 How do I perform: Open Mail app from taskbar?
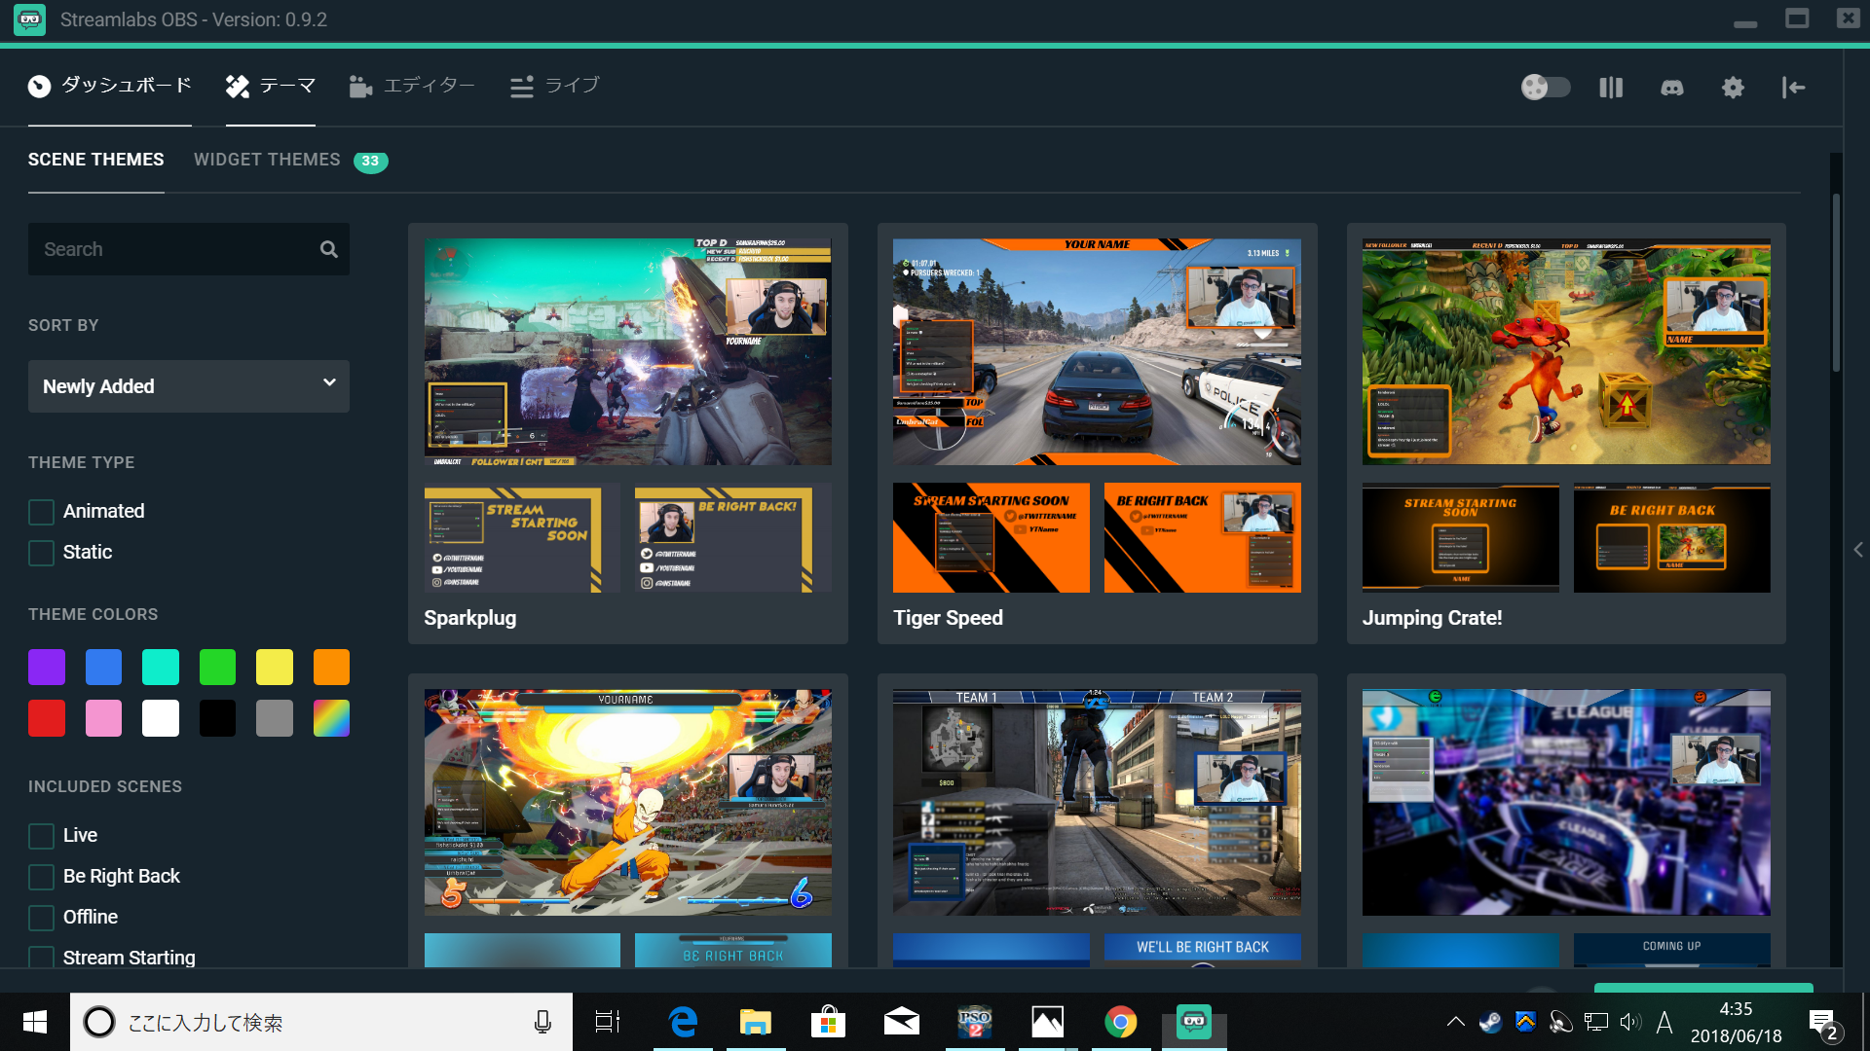click(901, 1022)
